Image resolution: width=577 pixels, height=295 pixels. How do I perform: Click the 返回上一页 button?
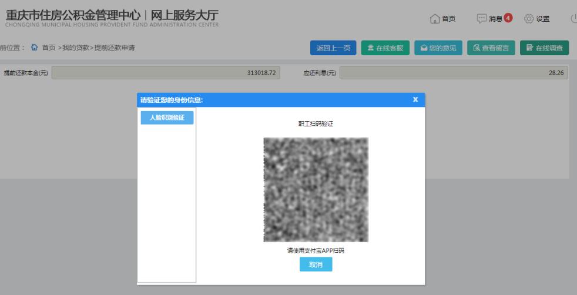(333, 48)
